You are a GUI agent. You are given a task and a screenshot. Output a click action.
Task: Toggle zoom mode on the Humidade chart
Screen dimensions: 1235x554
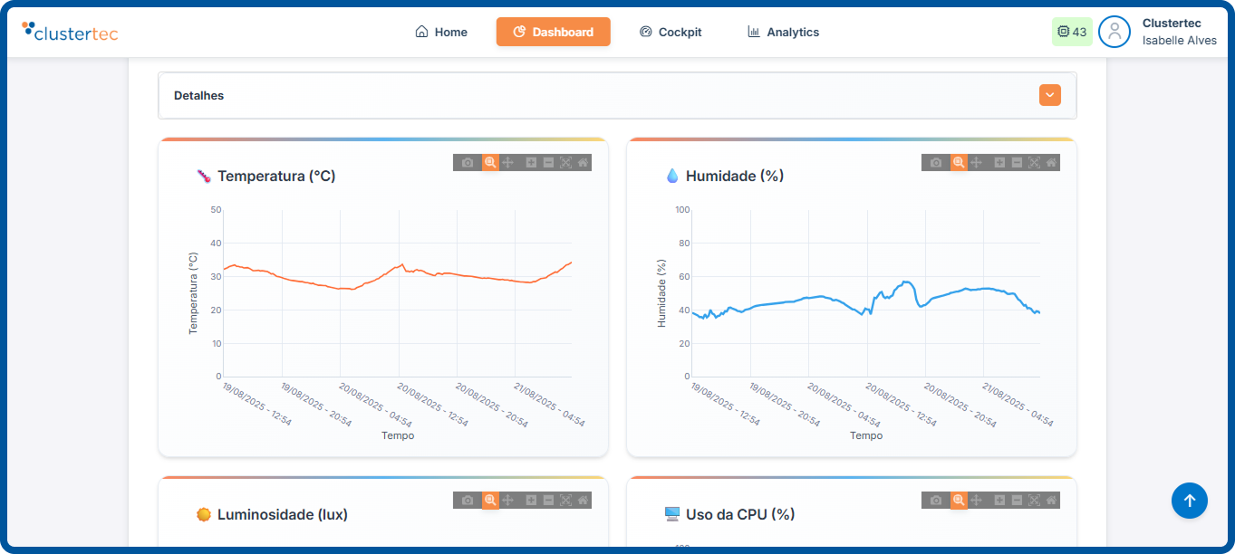click(959, 162)
